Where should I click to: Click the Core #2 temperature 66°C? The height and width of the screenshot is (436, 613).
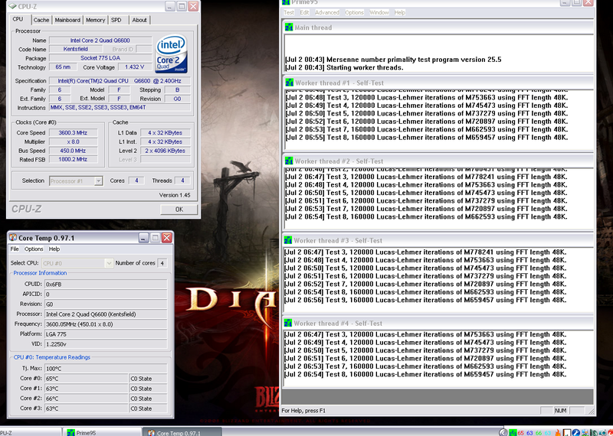pos(86,399)
